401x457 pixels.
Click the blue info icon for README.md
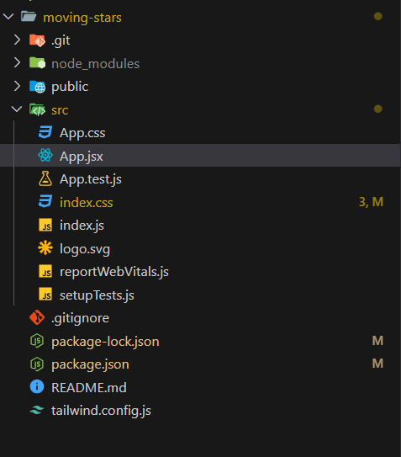pyautogui.click(x=37, y=387)
